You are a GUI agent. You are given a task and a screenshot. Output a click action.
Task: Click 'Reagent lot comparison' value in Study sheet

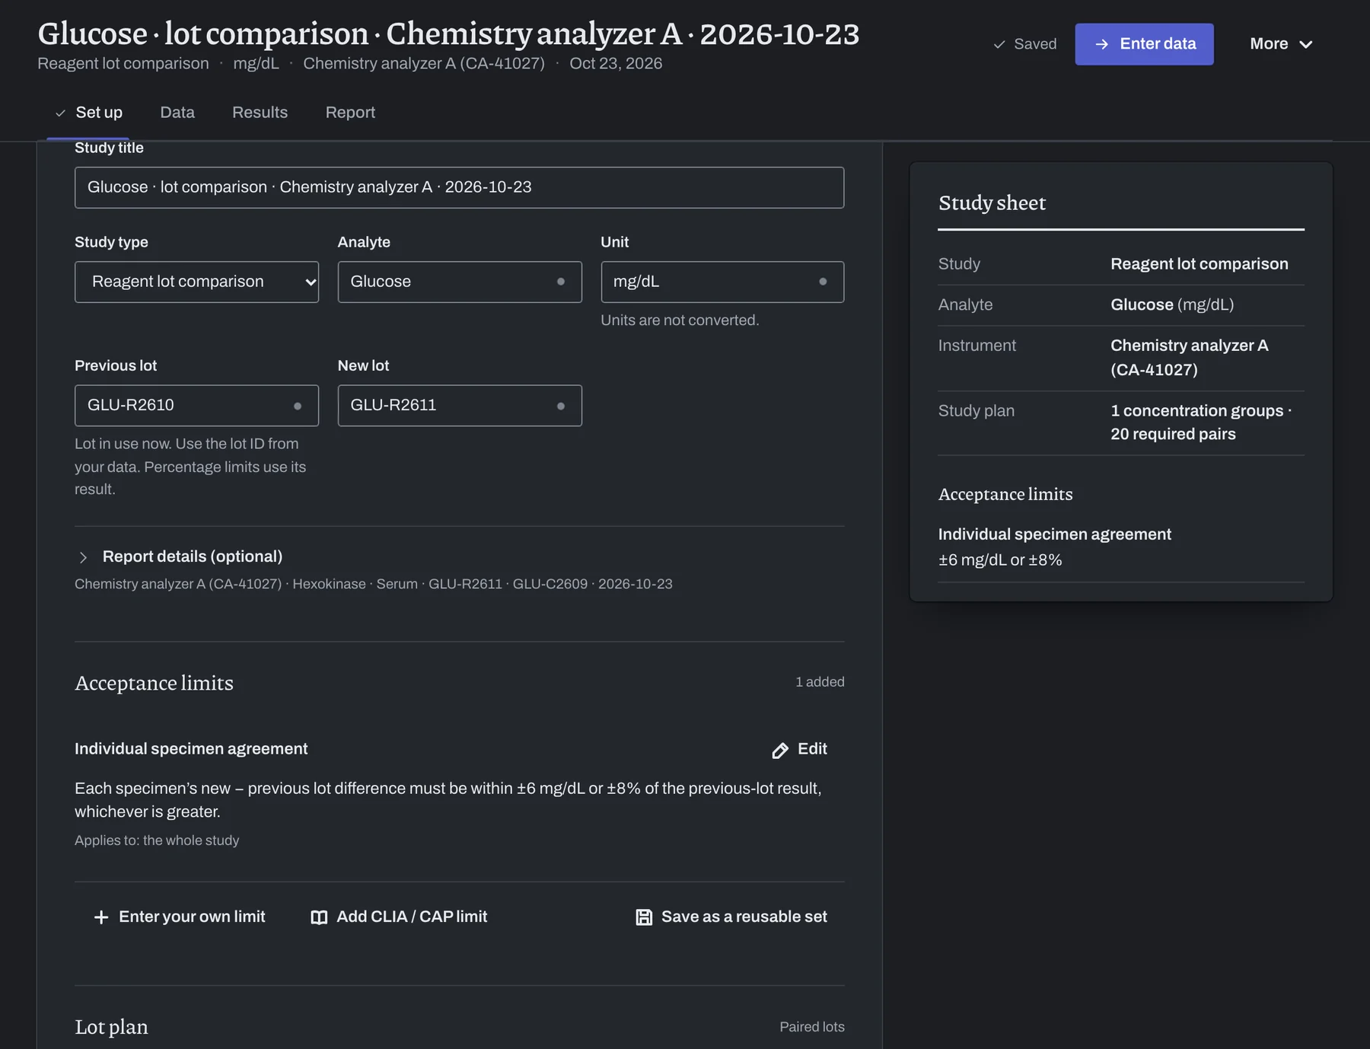1200,264
